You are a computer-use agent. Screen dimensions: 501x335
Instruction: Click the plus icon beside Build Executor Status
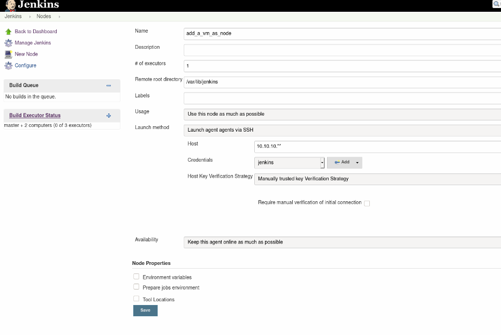point(109,115)
